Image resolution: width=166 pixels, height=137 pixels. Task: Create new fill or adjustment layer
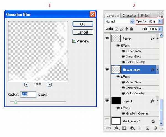point(132,128)
